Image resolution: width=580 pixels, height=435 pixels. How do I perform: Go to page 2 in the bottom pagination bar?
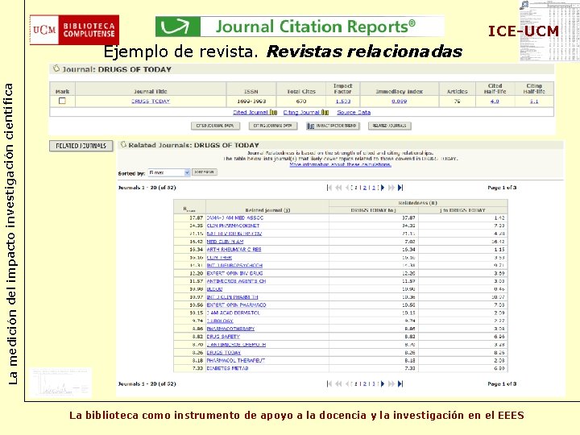pos(365,384)
